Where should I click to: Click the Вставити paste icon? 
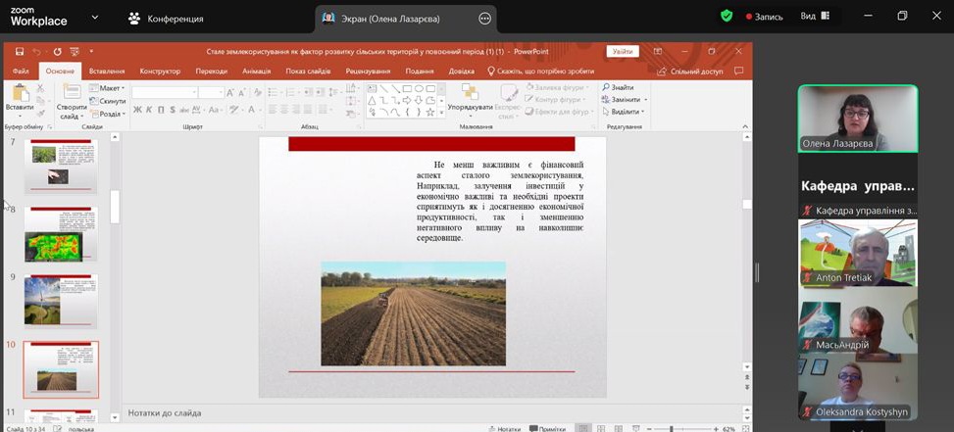[20, 93]
